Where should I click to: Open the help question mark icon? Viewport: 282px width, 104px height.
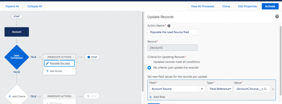(277, 17)
